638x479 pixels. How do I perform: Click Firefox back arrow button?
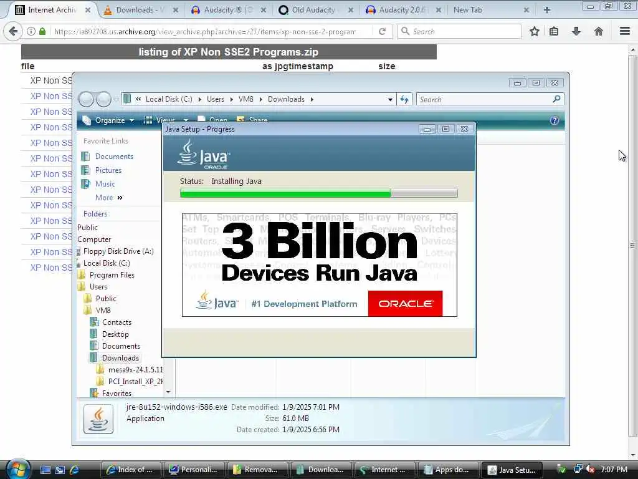[13, 31]
